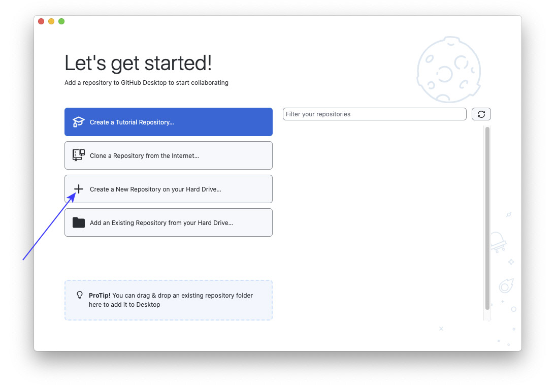Click the clone repository book icon
Screen dimensions: 556x385
[x=78, y=155]
